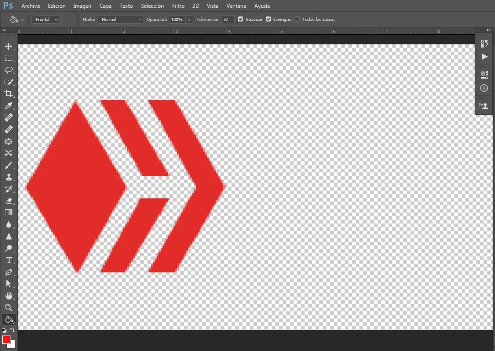Enable the Todas las capas checkbox

click(x=297, y=19)
